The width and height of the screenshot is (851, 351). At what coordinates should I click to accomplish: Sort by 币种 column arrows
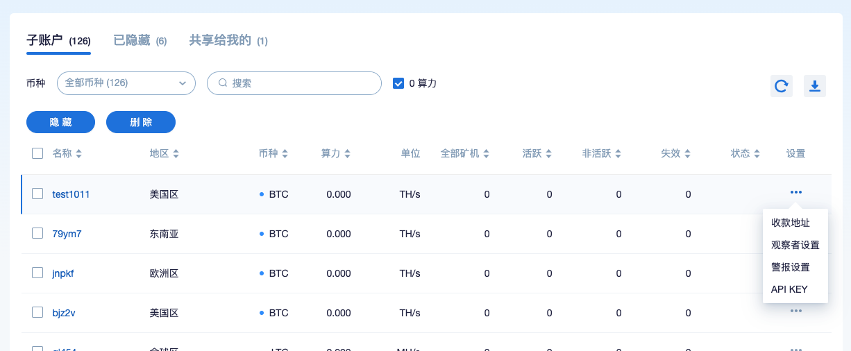[285, 154]
